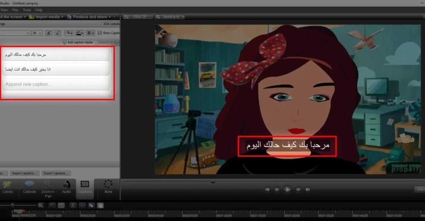425x221 pixels.
Task: Open the View menu
Action: tap(4, 10)
